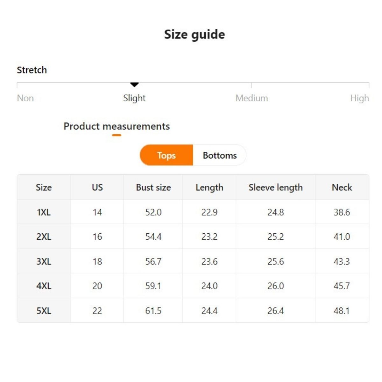Select the 4XL size row header
The width and height of the screenshot is (382, 382).
(44, 286)
